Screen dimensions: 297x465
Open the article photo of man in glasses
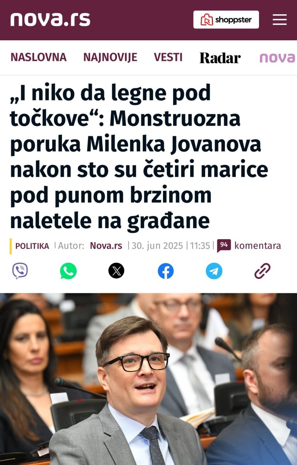tap(148, 379)
